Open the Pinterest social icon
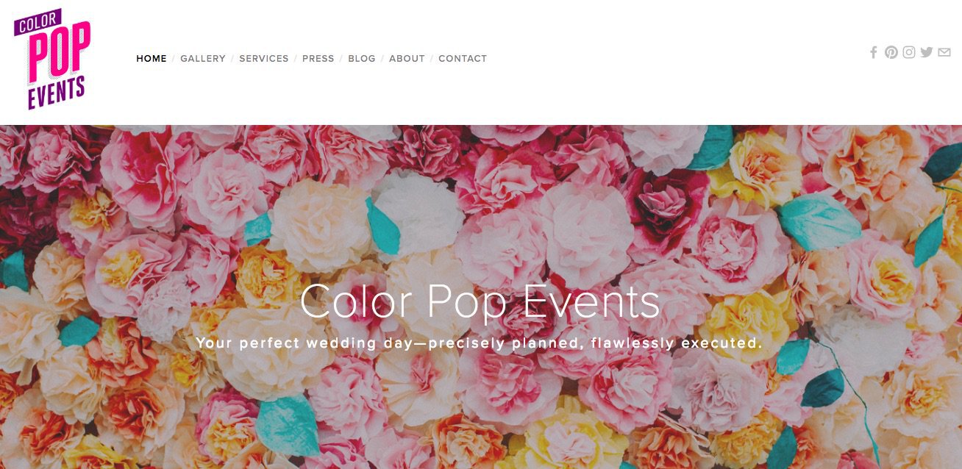 coord(891,52)
